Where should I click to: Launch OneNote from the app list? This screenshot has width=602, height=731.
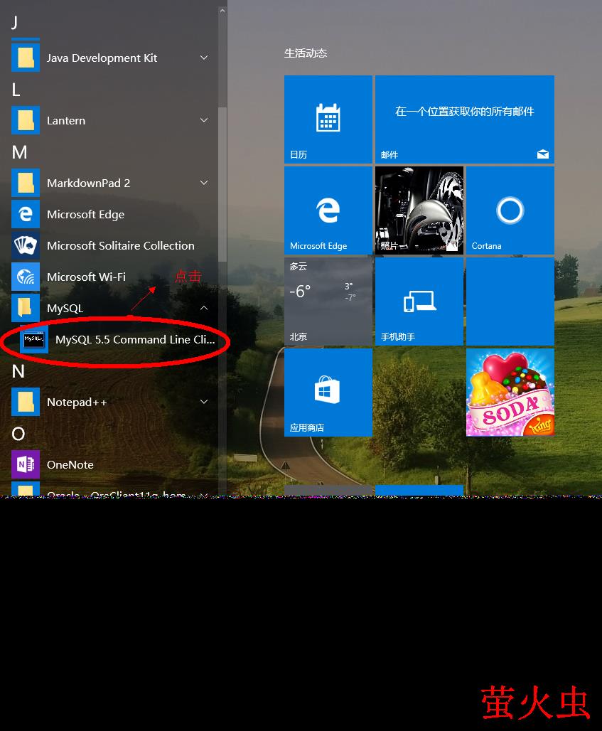coord(70,465)
